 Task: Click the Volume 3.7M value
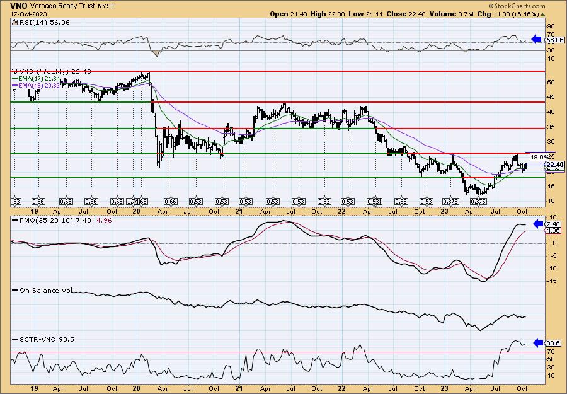(451, 14)
